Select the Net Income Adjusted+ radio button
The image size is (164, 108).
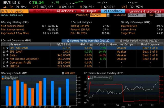(x=7, y=59)
